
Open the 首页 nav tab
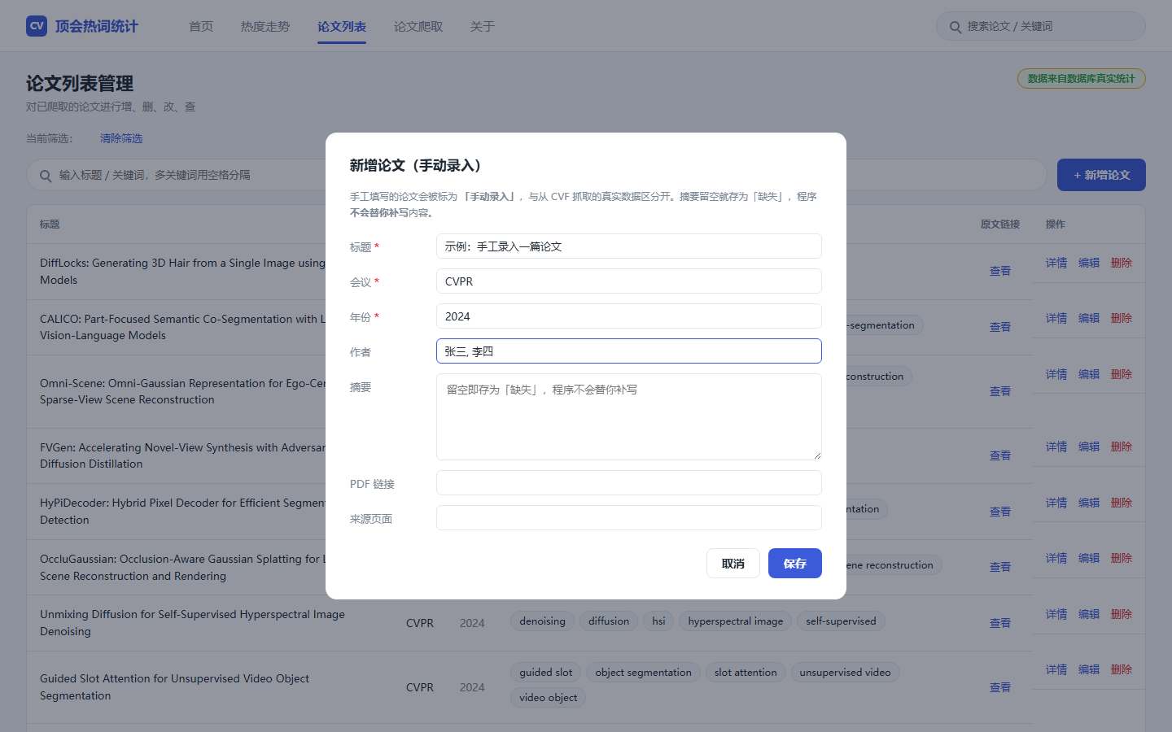tap(201, 27)
